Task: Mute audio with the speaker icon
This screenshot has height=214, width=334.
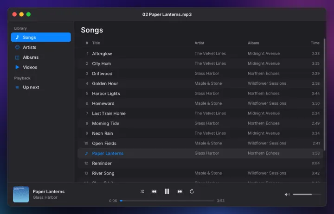Action: tap(287, 195)
